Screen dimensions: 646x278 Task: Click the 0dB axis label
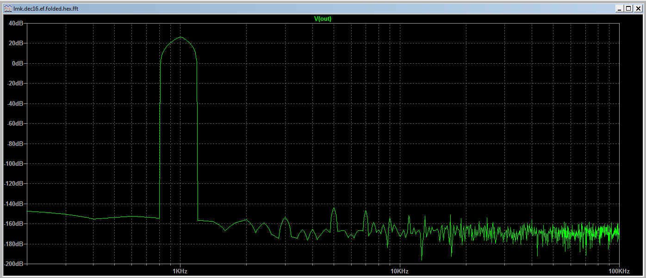(18, 63)
